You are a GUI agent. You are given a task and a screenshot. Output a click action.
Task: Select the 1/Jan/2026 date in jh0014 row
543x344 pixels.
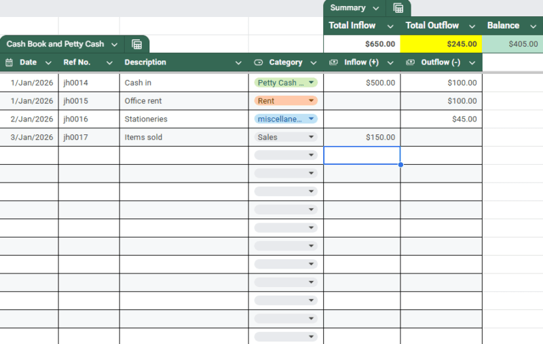point(29,83)
